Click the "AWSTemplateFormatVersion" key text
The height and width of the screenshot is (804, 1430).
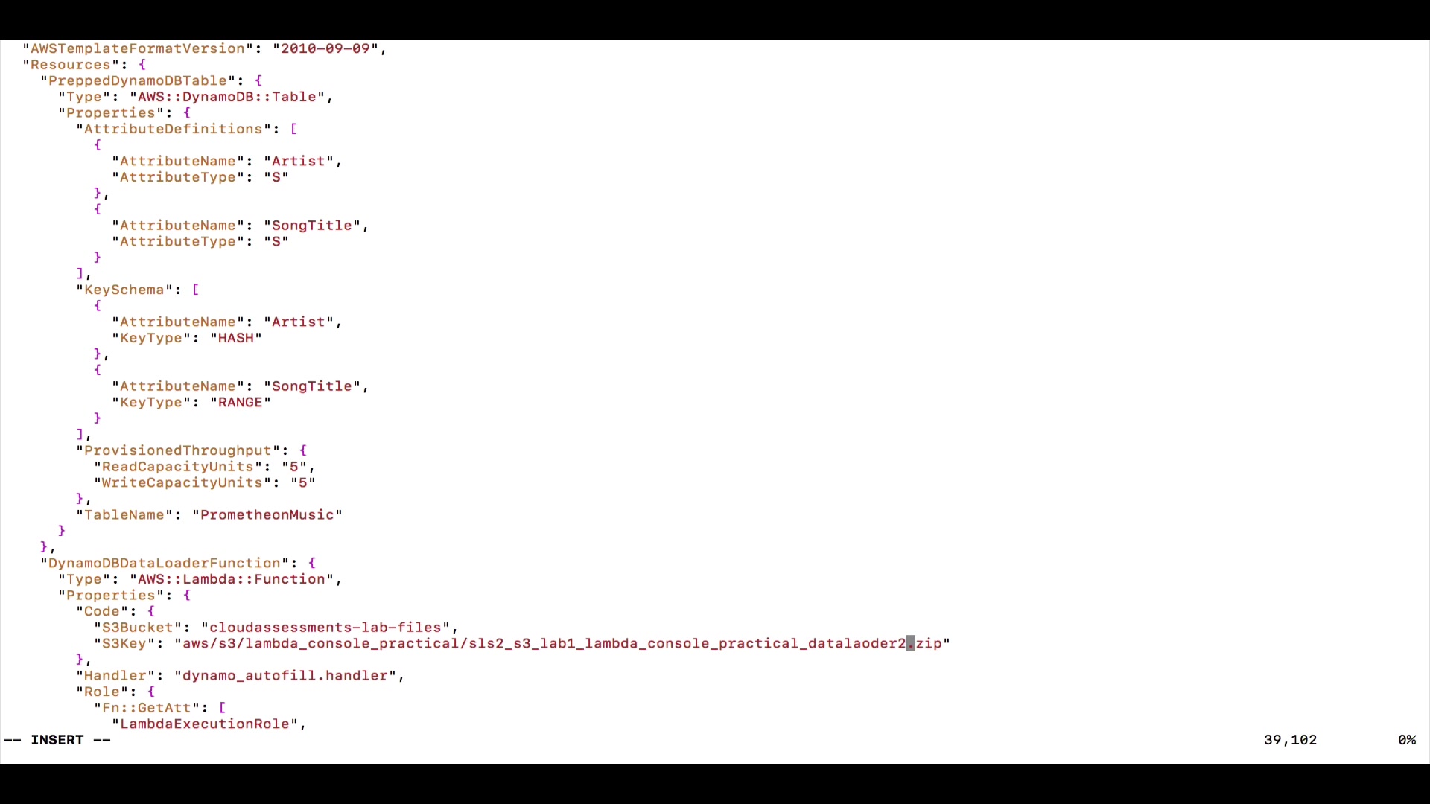pyautogui.click(x=137, y=48)
